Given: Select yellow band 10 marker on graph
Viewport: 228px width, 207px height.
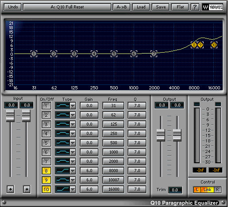Looking at the screenshot, I should point(214,45).
